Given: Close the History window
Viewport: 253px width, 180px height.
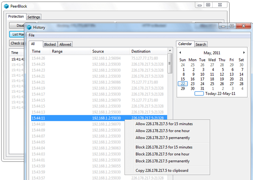Looking at the screenshot, I should (x=244, y=26).
